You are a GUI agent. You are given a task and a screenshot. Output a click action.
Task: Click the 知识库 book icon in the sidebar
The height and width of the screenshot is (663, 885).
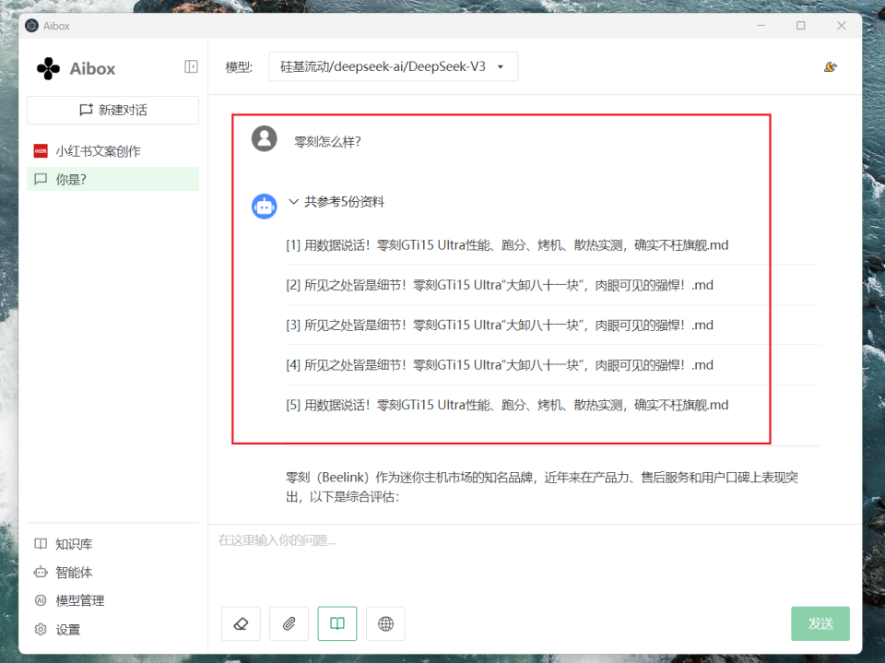pos(41,544)
